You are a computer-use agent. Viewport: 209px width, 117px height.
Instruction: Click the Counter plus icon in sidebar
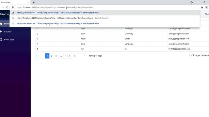click(x=1, y=32)
